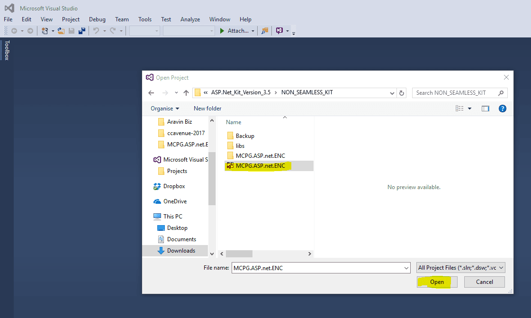Expand the Undo history dropdown

[x=104, y=31]
